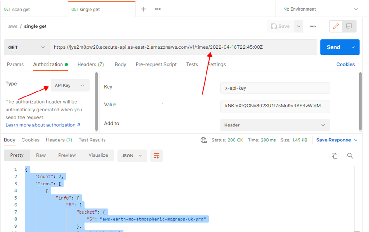This screenshot has height=232, width=369.
Task: Open the comments icon
Action: [349, 26]
